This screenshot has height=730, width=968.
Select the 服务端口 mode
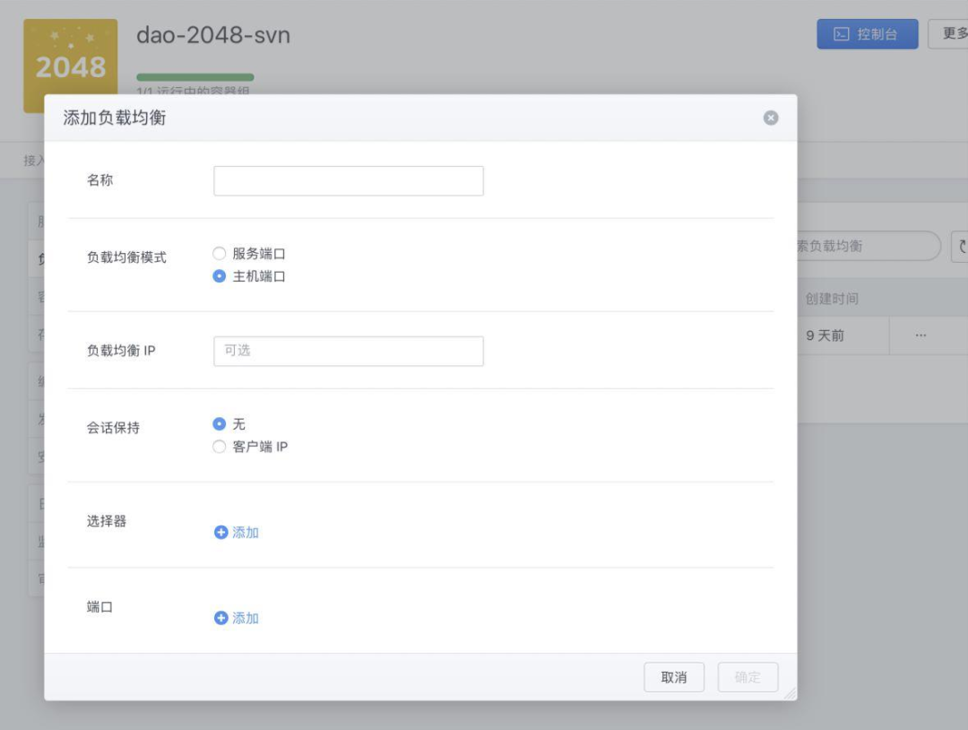pos(220,254)
